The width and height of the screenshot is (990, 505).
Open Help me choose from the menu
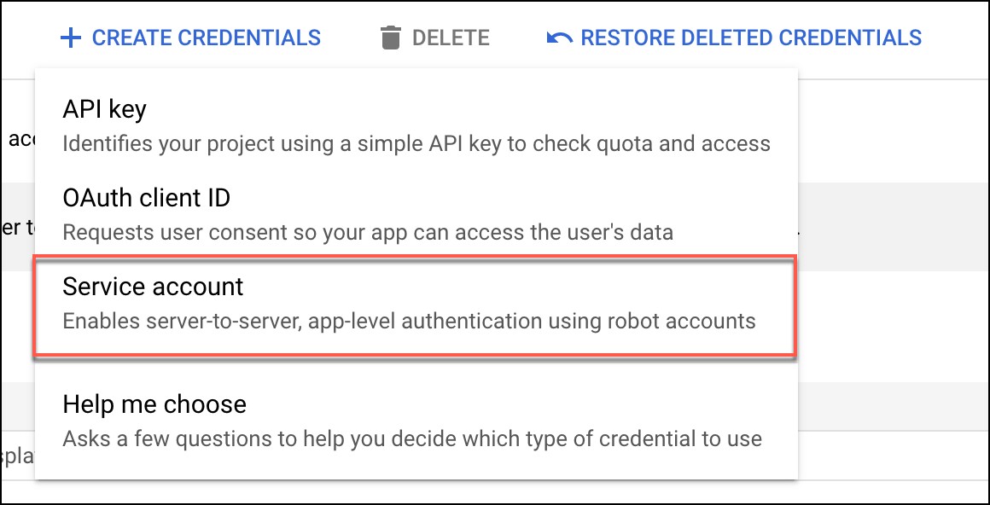pos(154,404)
